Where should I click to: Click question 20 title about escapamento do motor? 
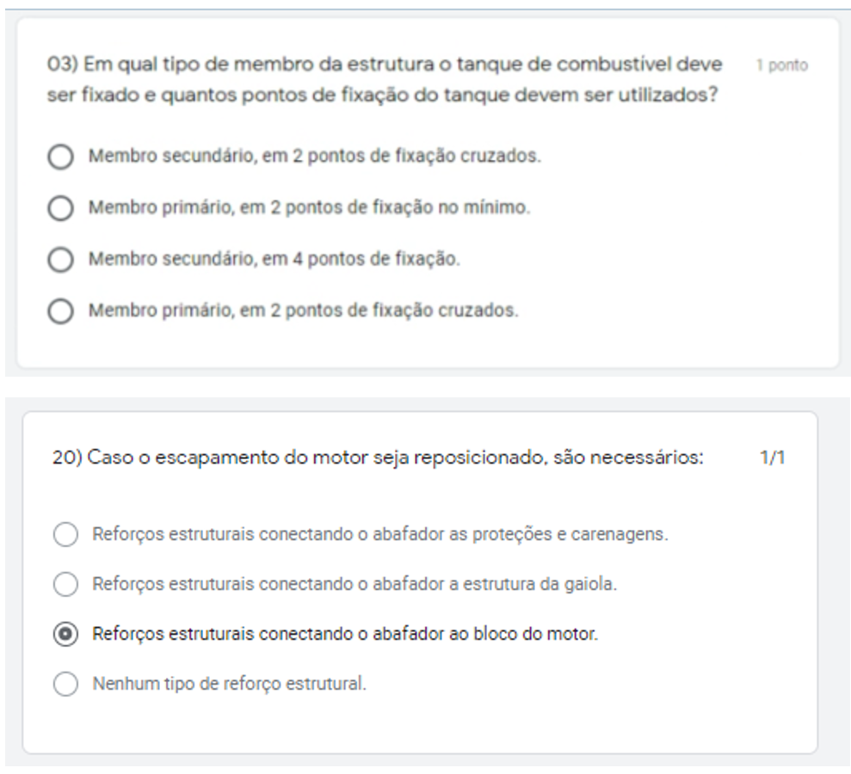click(x=379, y=458)
